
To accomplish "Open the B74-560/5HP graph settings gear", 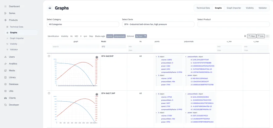I will [97, 57].
